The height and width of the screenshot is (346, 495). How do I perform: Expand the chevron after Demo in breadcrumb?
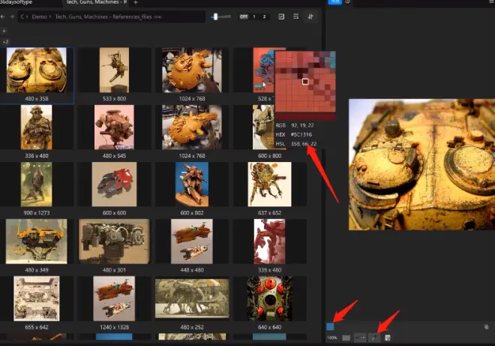(x=50, y=17)
